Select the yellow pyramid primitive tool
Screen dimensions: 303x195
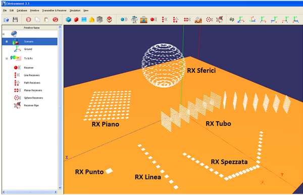(x=92, y=20)
